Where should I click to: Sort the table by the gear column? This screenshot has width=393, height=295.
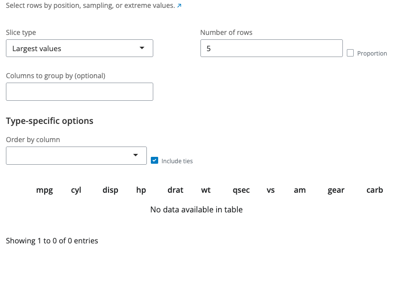336,190
